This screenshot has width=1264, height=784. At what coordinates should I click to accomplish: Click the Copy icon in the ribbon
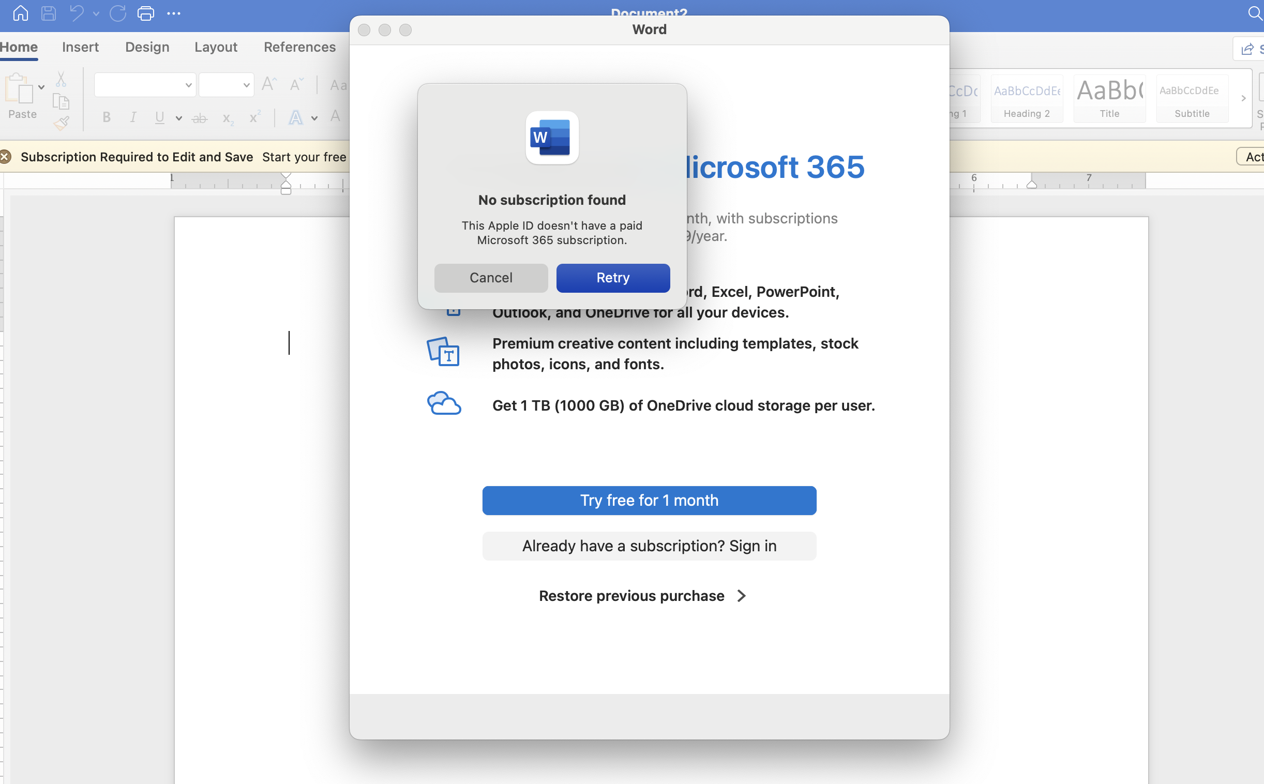(x=61, y=102)
